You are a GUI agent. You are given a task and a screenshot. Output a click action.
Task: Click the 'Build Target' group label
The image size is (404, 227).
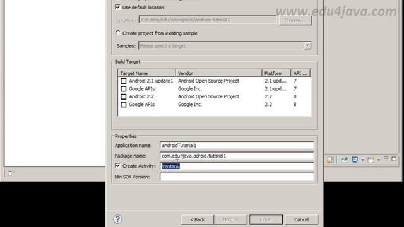[x=128, y=62]
